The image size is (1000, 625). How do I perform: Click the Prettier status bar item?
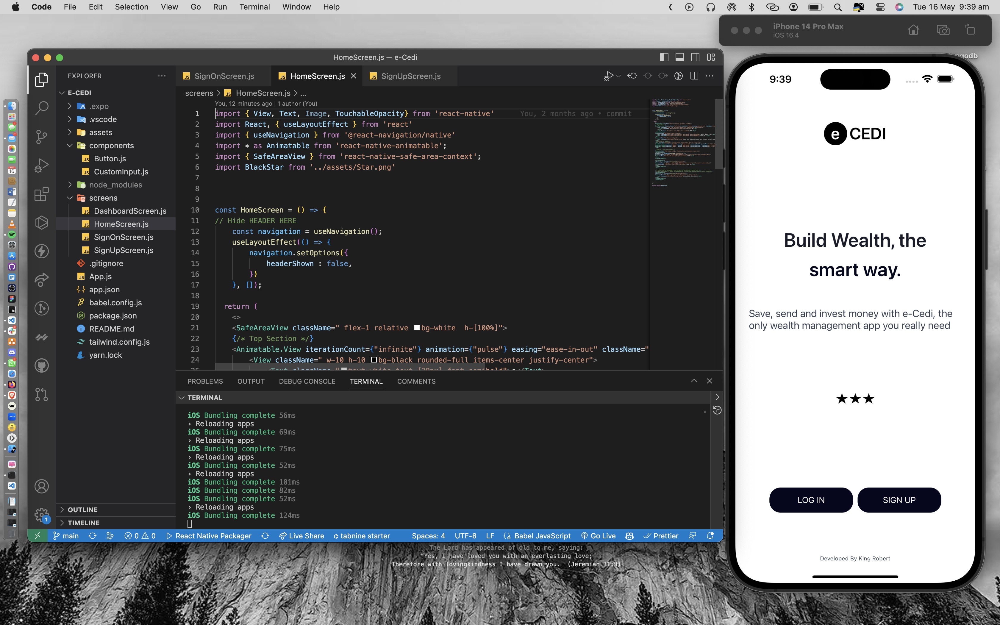tap(661, 536)
